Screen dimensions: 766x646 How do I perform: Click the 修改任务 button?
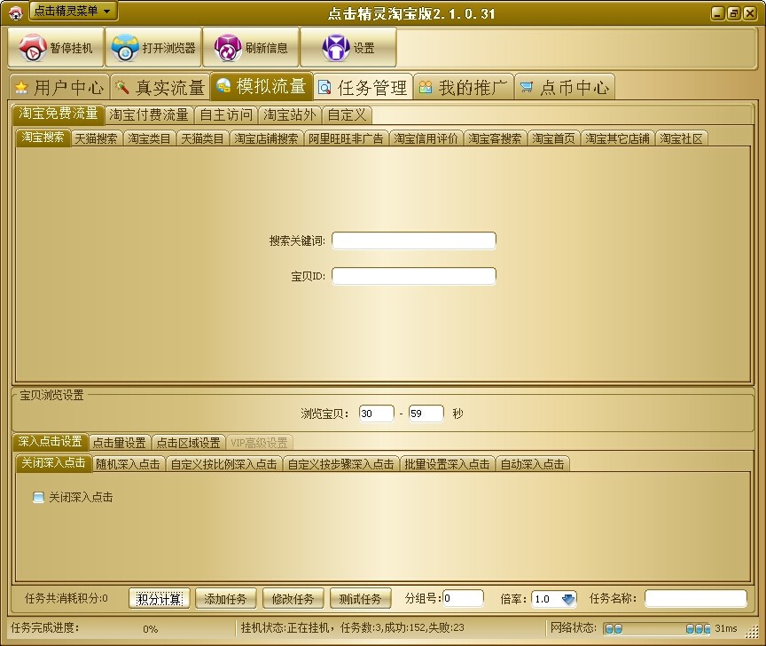(x=293, y=599)
